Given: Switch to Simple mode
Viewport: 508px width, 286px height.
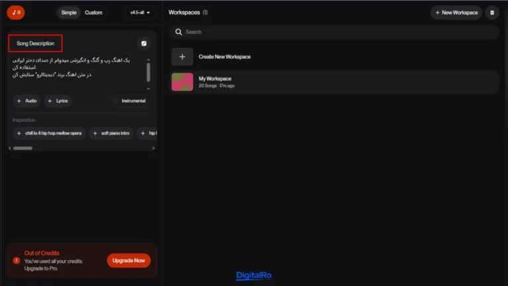Looking at the screenshot, I should [68, 13].
